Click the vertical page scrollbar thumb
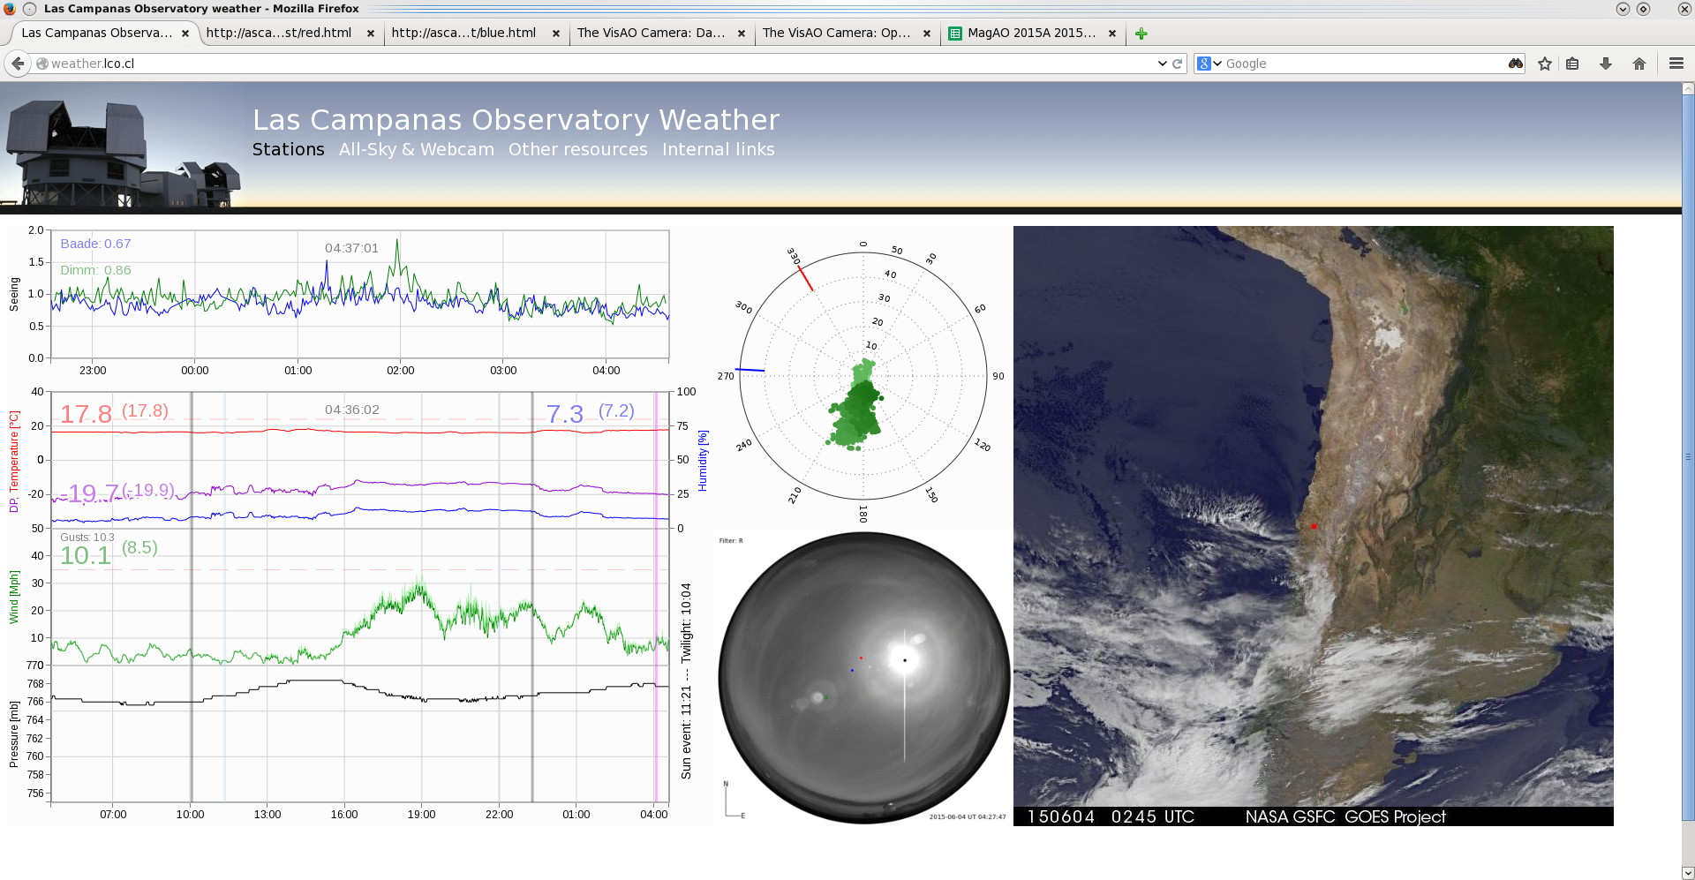 tap(1688, 457)
